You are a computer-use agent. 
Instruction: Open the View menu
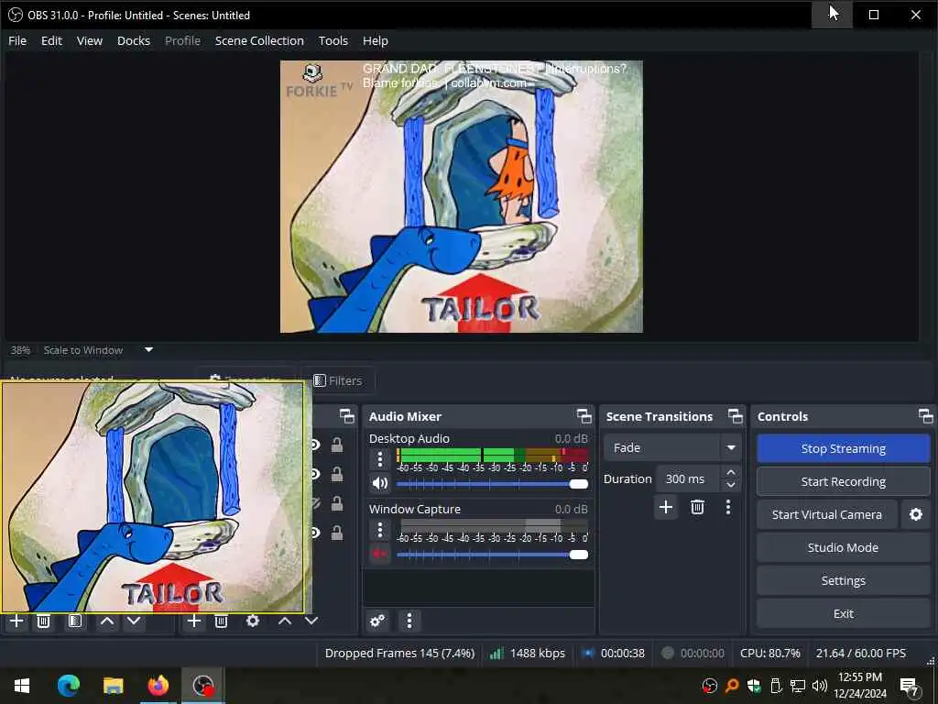(89, 40)
